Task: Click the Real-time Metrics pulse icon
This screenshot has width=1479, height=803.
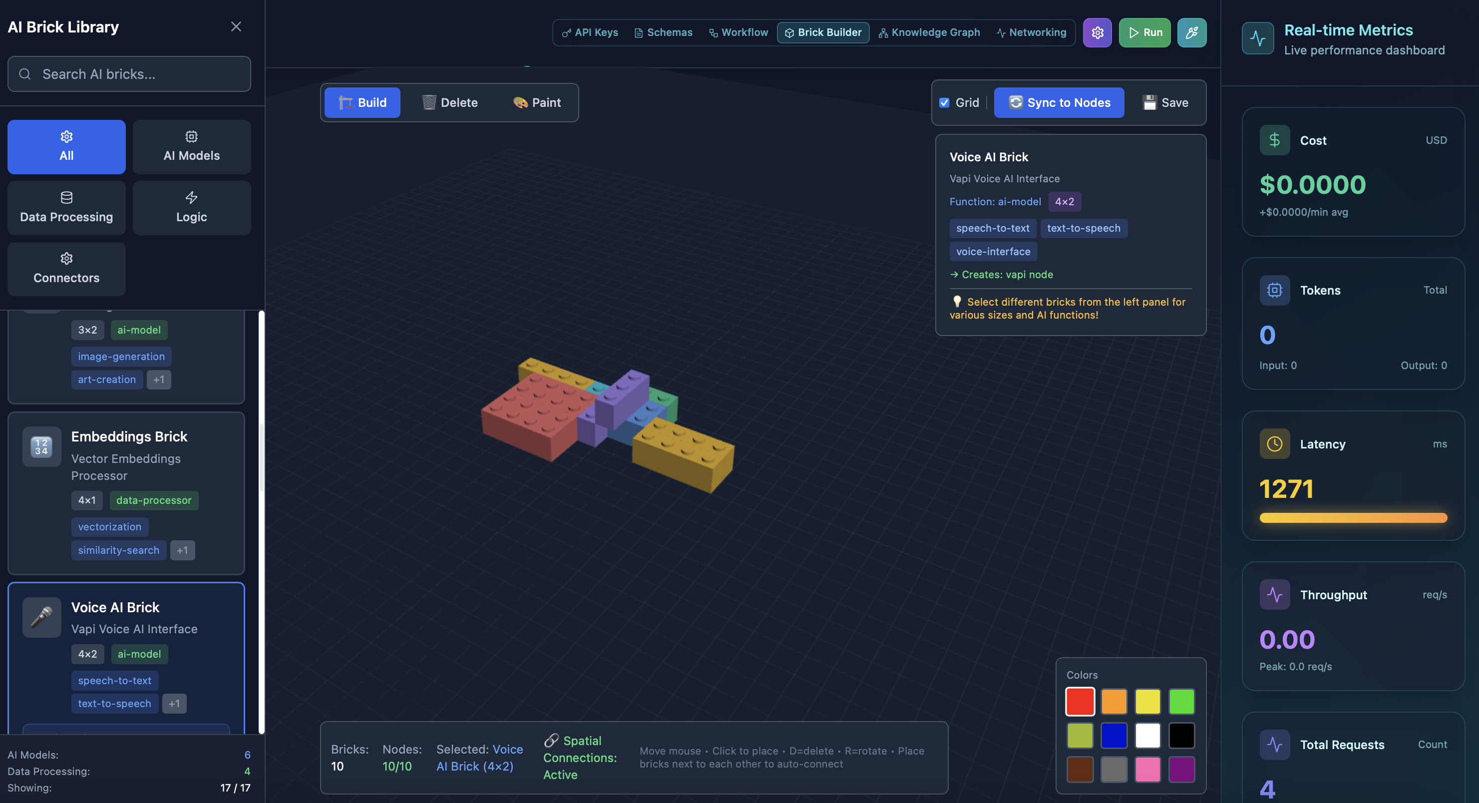Action: pos(1257,38)
